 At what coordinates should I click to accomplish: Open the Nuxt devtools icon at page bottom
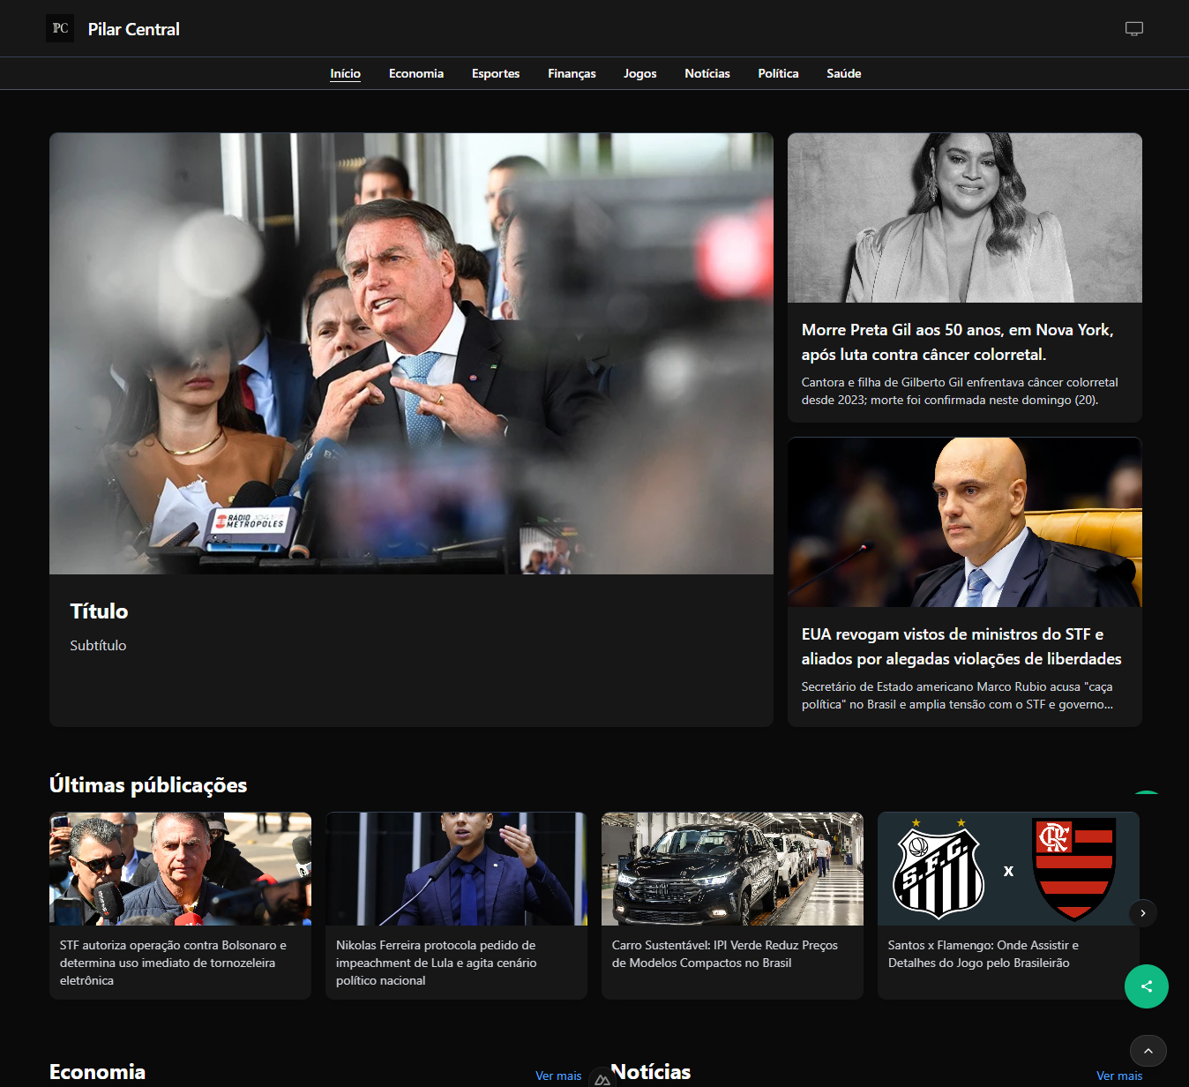pos(602,1079)
